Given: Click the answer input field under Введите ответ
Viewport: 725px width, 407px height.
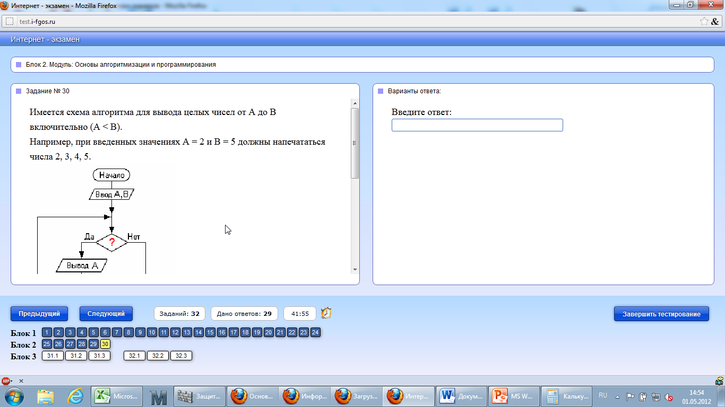Looking at the screenshot, I should [477, 125].
